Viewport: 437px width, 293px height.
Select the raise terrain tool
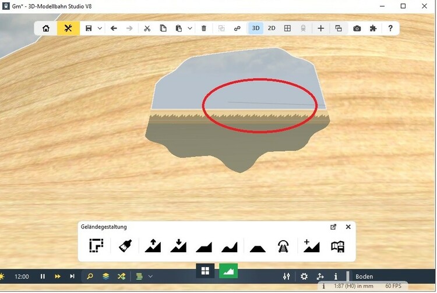point(153,245)
